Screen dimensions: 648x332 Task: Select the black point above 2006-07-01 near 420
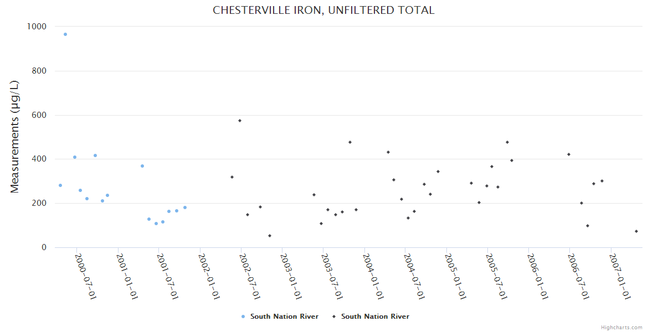click(569, 154)
